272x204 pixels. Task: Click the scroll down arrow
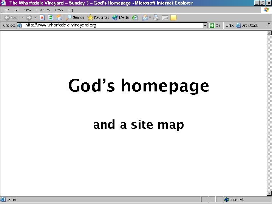(269, 193)
